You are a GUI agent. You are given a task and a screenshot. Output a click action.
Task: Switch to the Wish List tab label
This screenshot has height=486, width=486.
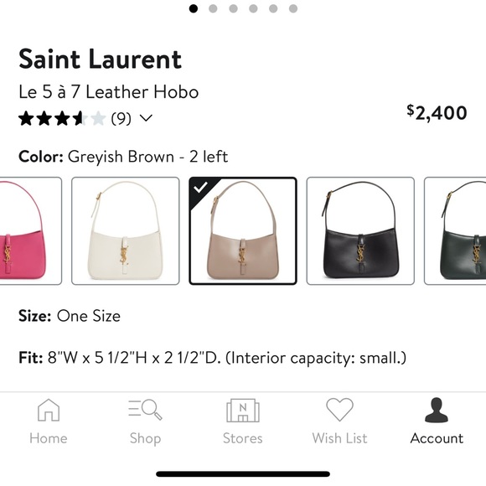coord(339,438)
